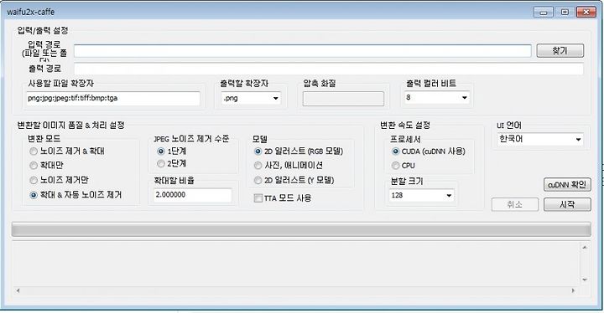Image resolution: width=604 pixels, height=313 pixels.
Task: Click the log scroll right arrow
Action: pos(573,290)
